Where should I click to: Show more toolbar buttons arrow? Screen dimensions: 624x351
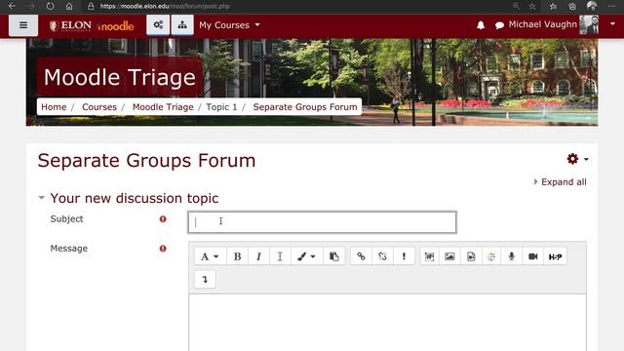(x=205, y=280)
